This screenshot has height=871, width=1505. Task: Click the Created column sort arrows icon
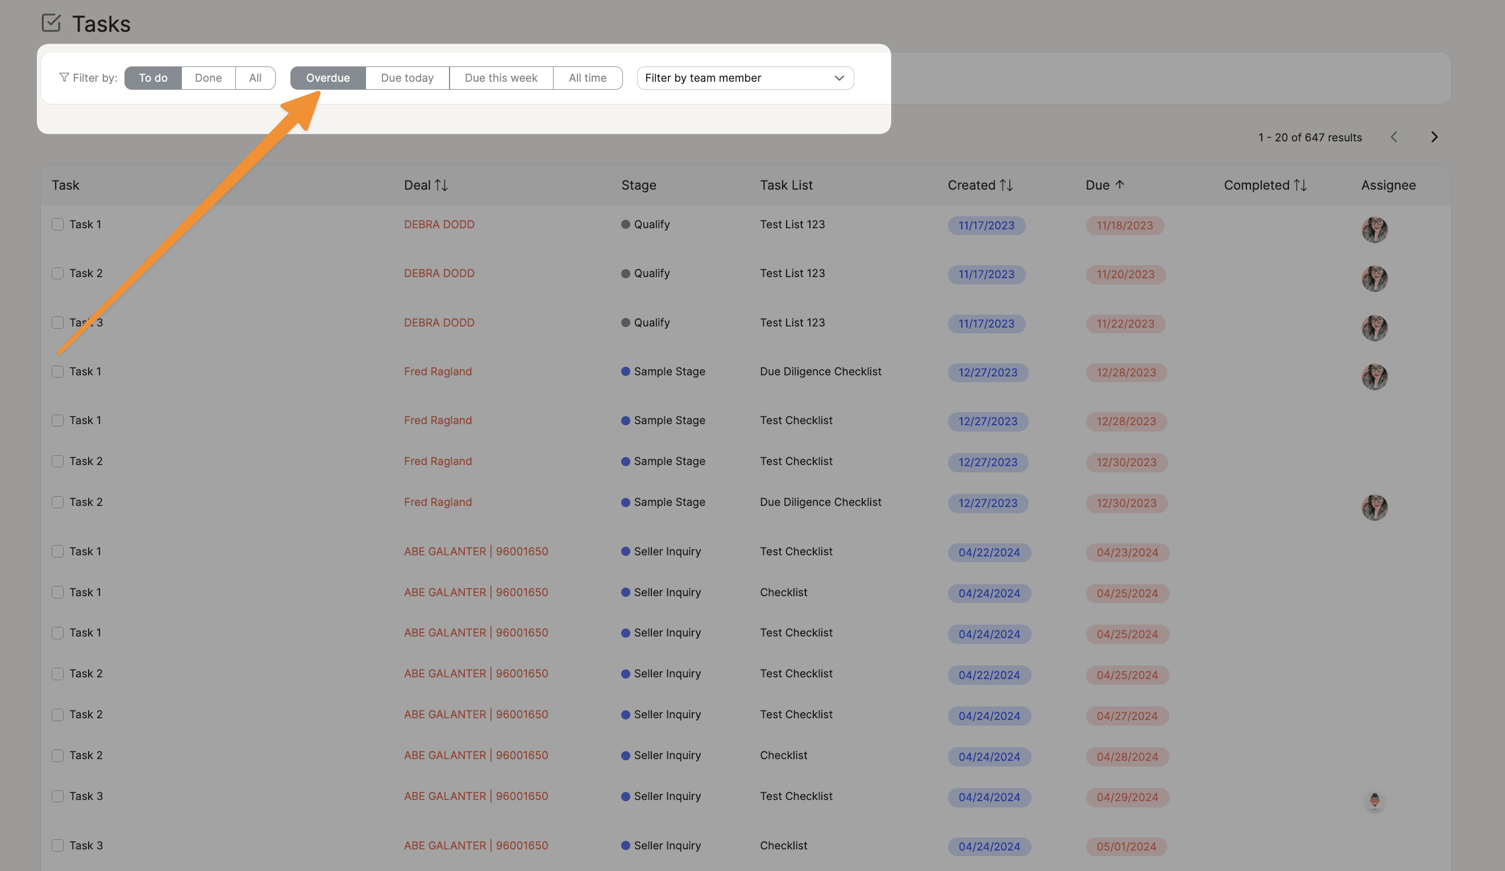coord(1007,185)
